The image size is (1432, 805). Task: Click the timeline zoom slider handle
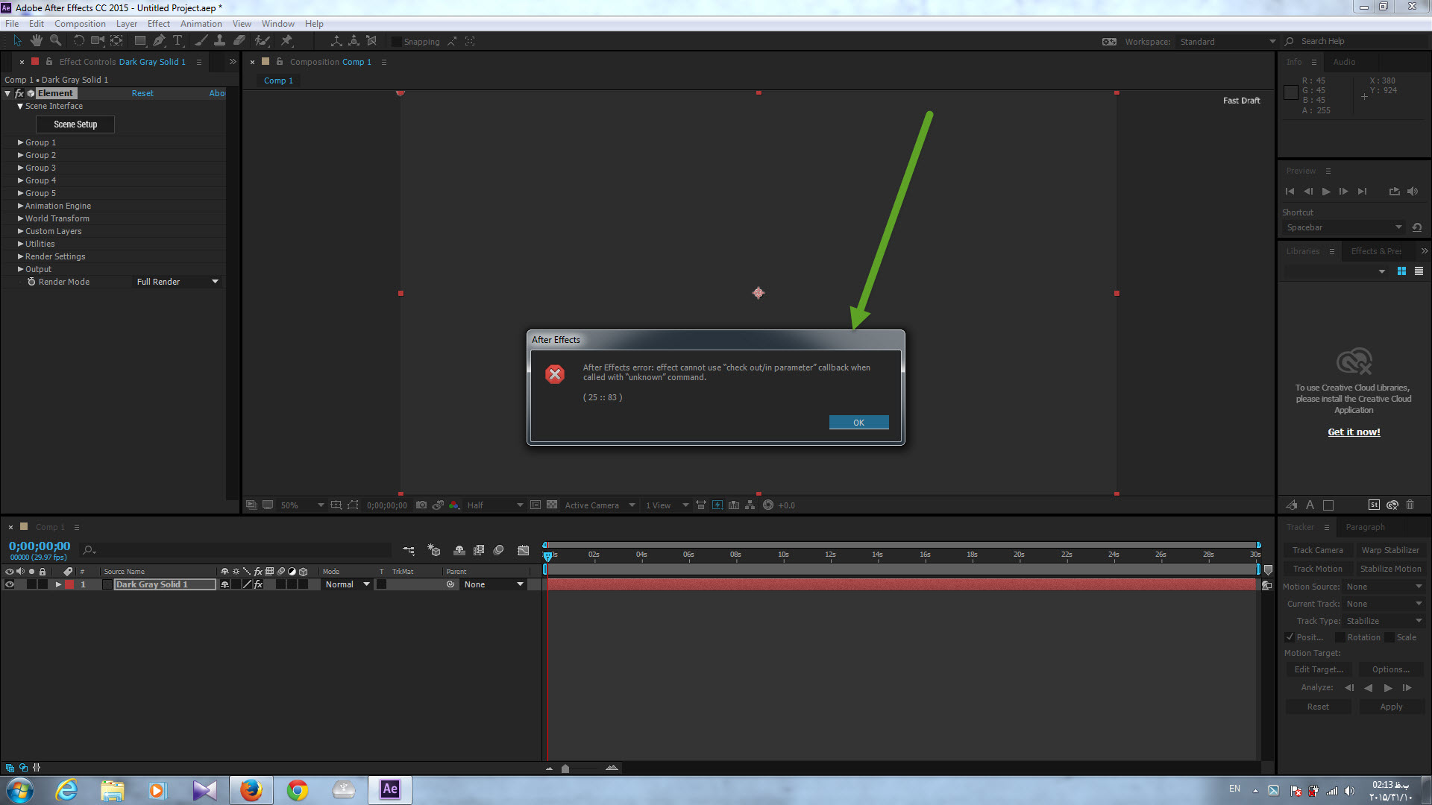(x=565, y=768)
